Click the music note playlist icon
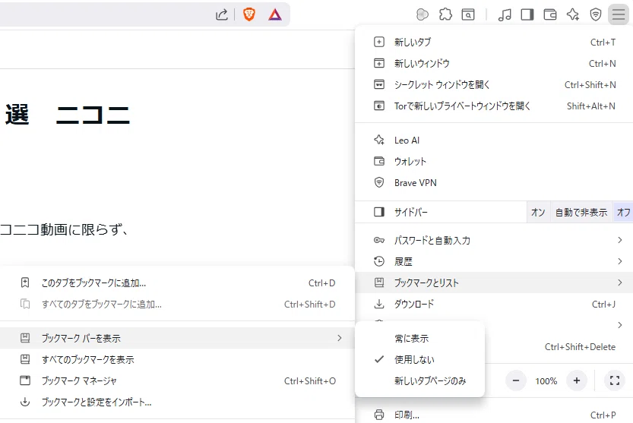The width and height of the screenshot is (633, 423). pyautogui.click(x=505, y=15)
